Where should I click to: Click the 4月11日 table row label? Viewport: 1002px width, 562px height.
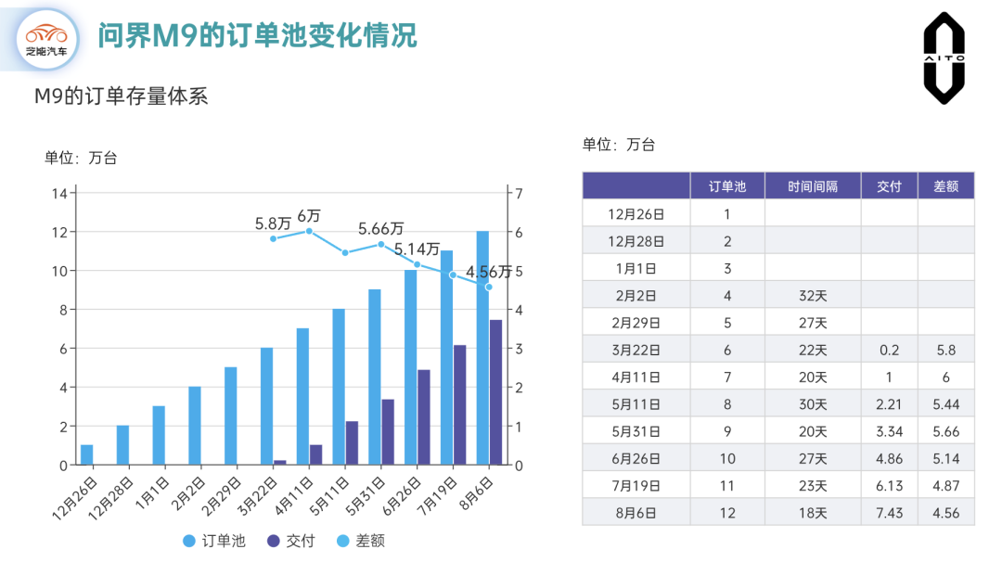click(x=636, y=377)
